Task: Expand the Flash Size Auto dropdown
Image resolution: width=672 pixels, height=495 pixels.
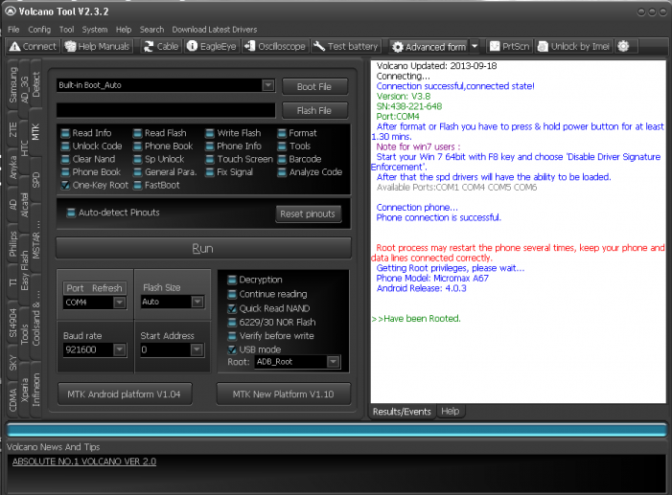Action: pyautogui.click(x=197, y=302)
